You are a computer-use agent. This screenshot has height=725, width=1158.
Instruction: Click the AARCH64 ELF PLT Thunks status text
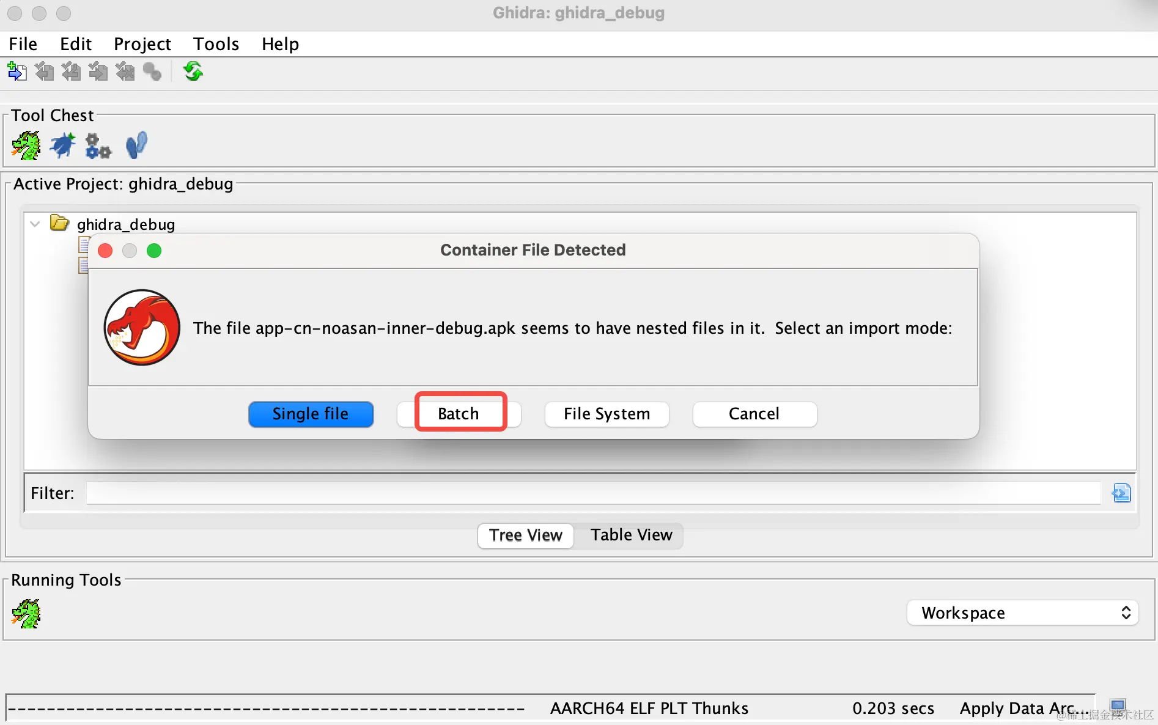pyautogui.click(x=649, y=708)
